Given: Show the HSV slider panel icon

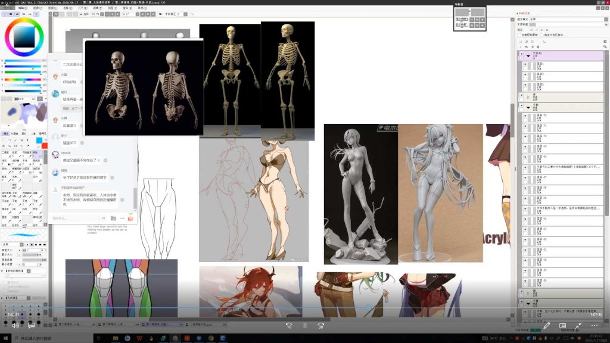Looking at the screenshot, I should point(17,14).
